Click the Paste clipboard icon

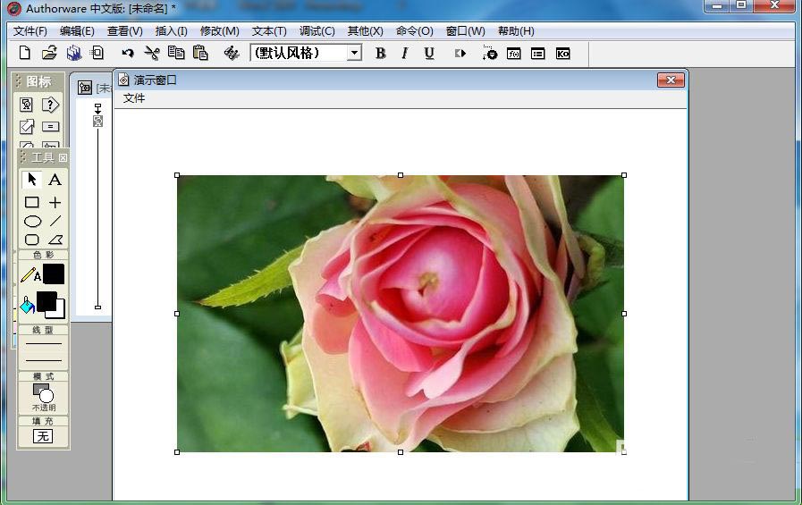(x=200, y=54)
